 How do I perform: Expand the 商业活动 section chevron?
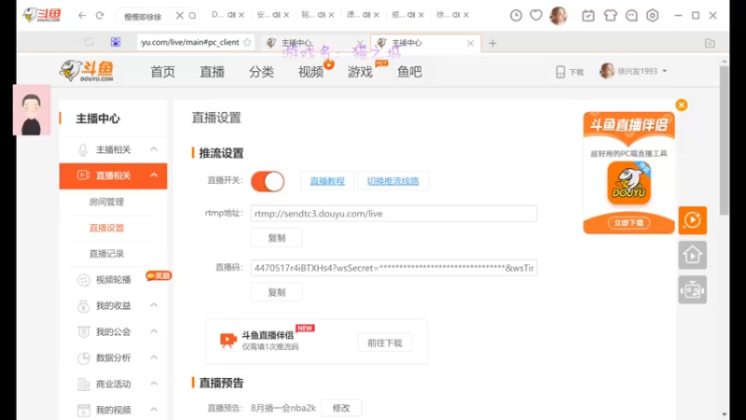pos(154,384)
